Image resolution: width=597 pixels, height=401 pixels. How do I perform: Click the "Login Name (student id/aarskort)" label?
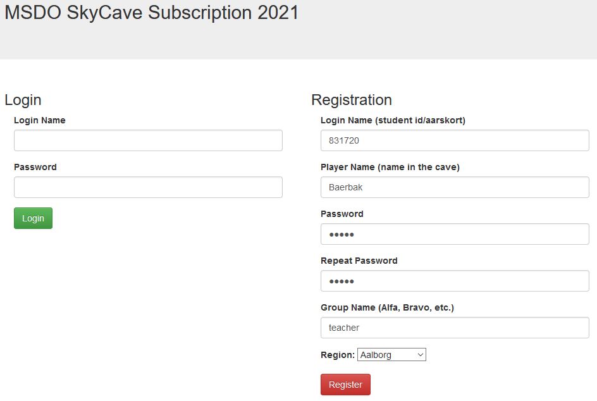(x=393, y=120)
